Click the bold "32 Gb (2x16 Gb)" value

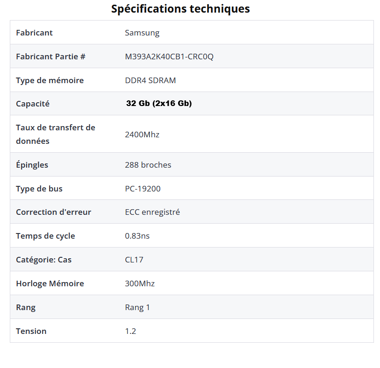point(159,103)
